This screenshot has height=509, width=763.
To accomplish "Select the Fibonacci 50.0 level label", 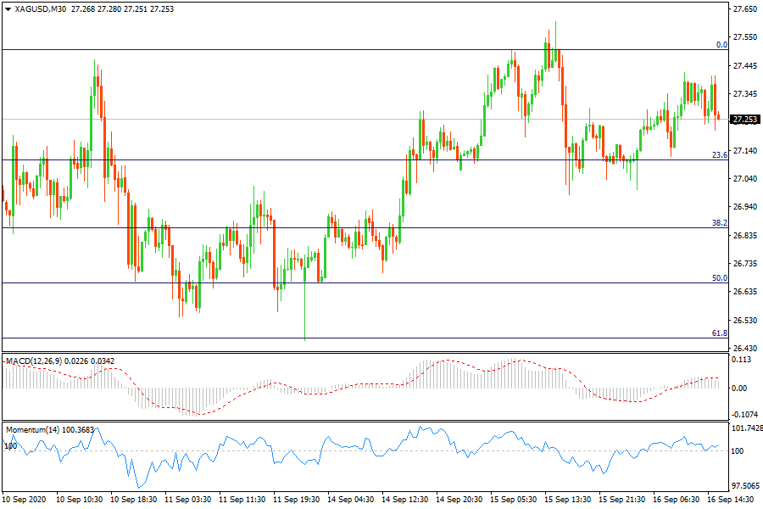I will click(719, 278).
